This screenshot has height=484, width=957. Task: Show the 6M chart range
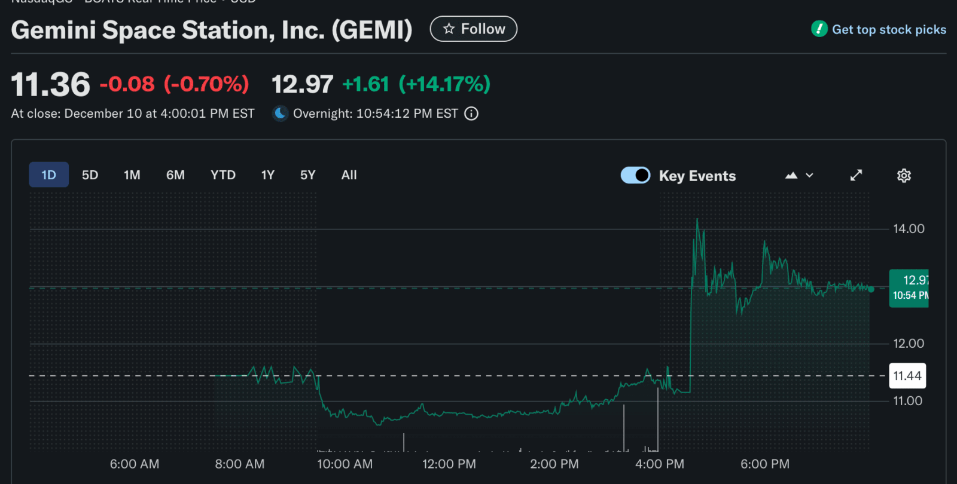pyautogui.click(x=175, y=175)
